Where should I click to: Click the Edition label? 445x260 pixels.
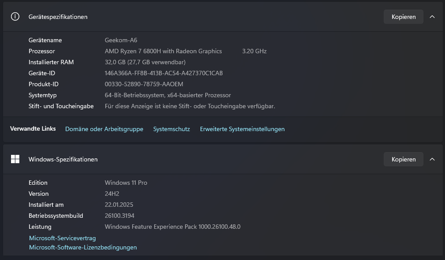click(38, 183)
